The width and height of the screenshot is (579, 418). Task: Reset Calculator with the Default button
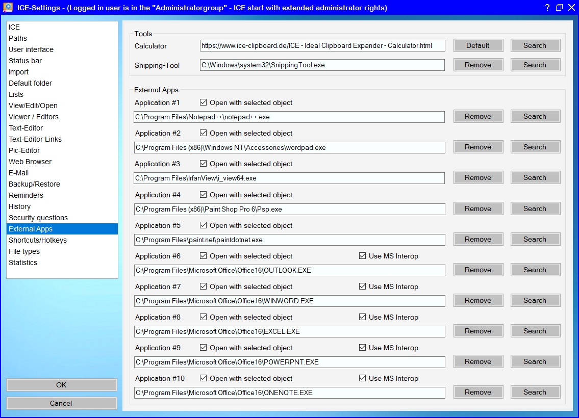click(x=478, y=45)
